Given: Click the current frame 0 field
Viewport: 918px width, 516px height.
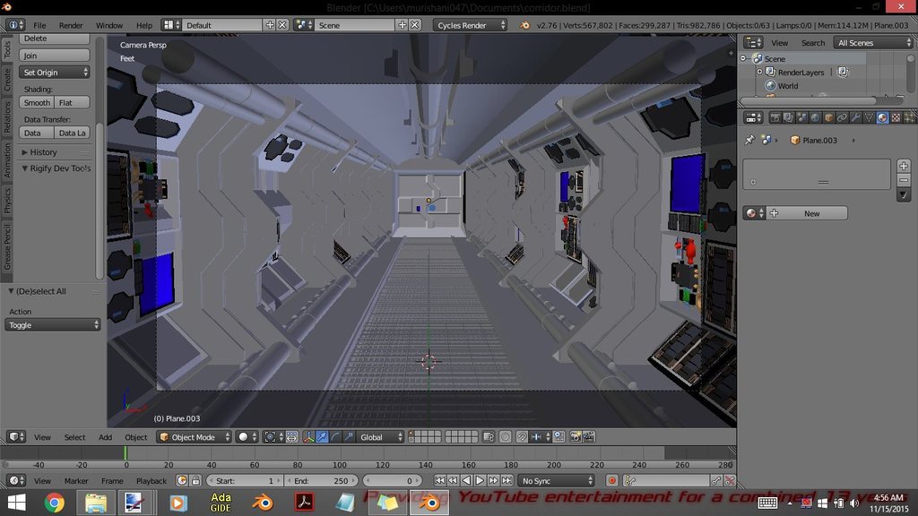Looking at the screenshot, I should (x=392, y=480).
